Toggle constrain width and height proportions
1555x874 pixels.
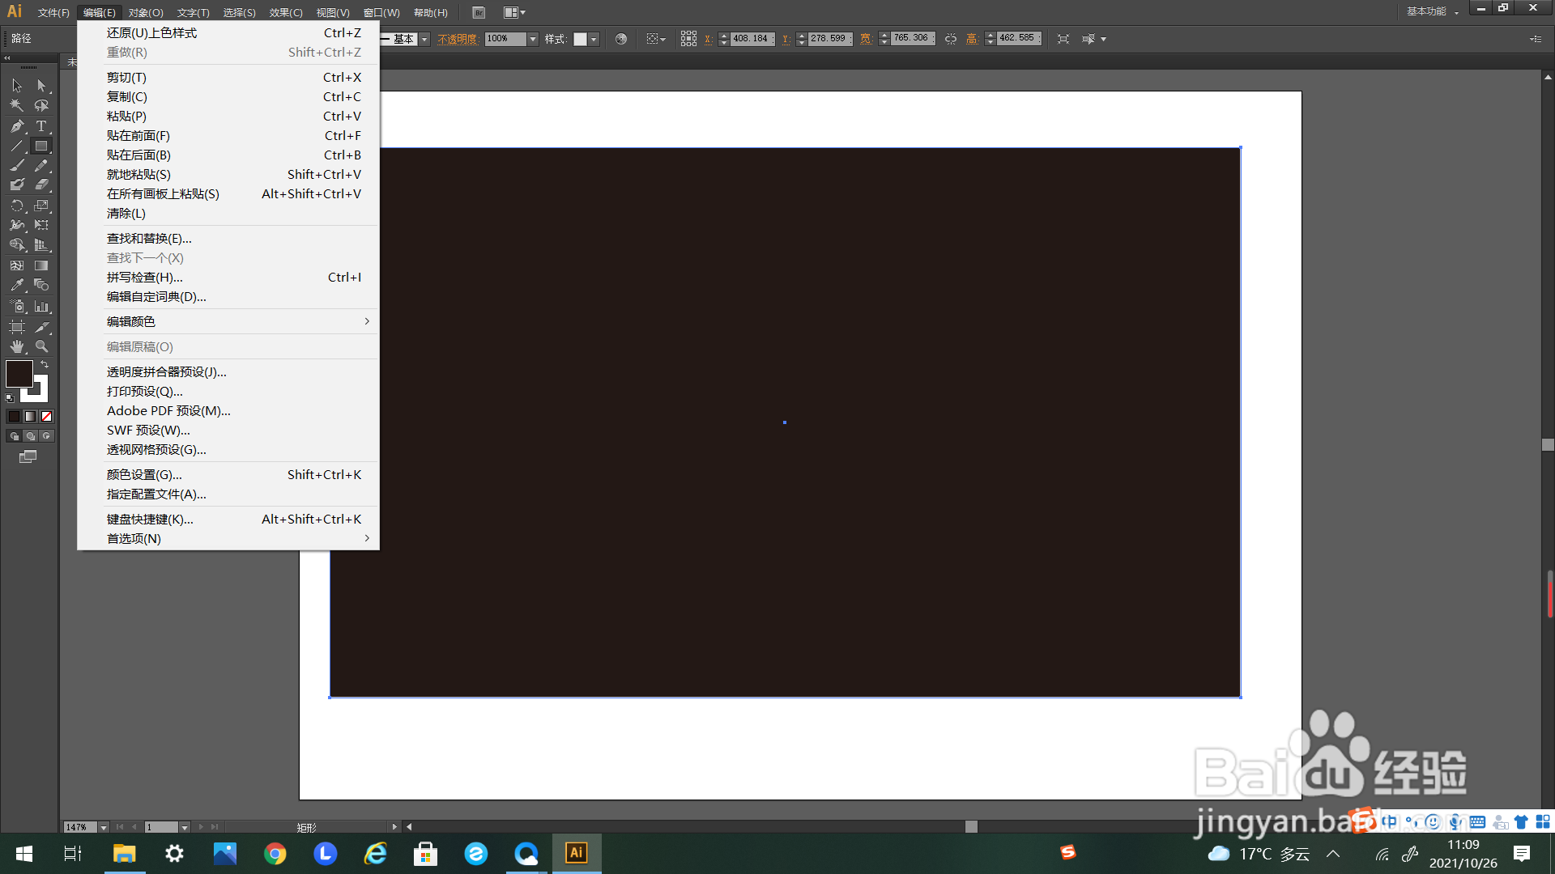pyautogui.click(x=951, y=39)
